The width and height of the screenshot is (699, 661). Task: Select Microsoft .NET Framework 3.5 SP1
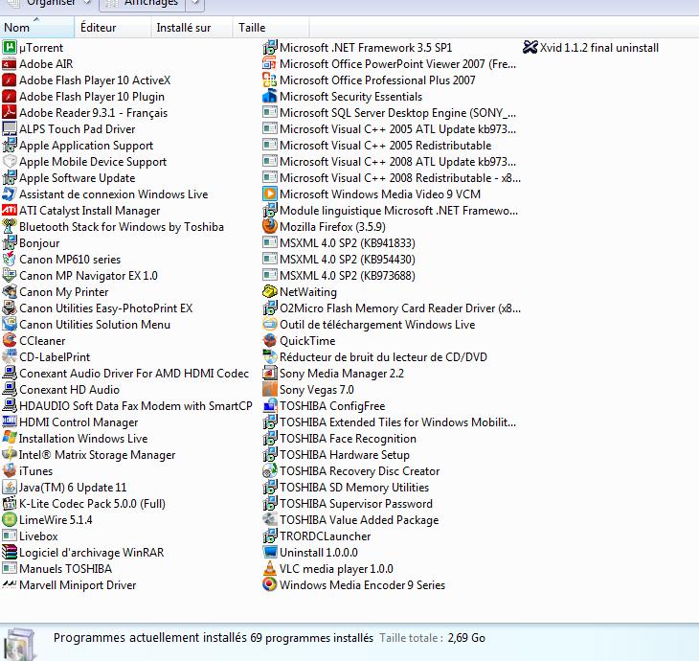click(x=357, y=47)
